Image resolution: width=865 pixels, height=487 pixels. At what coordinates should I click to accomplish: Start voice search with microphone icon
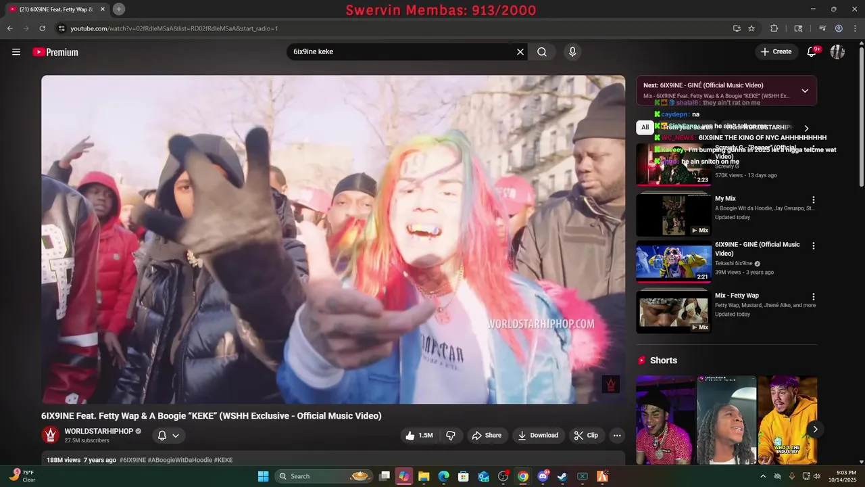click(572, 52)
